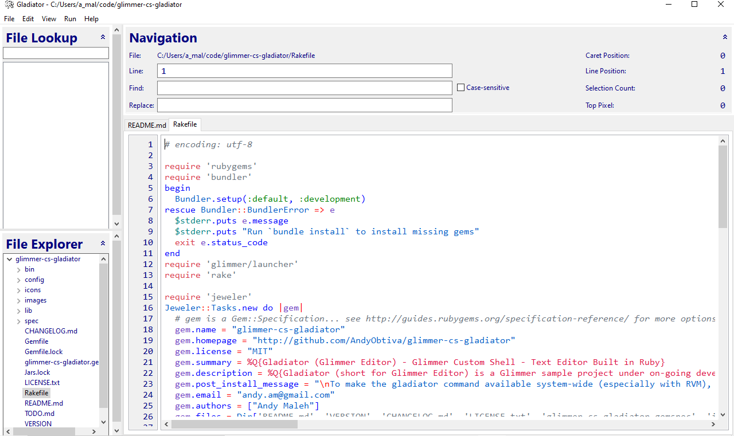Click the editor scroll down arrow
Image resolution: width=734 pixels, height=436 pixels.
[x=723, y=415]
